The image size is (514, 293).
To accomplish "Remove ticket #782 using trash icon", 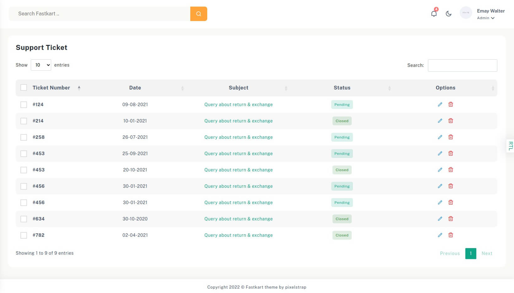I will [451, 235].
